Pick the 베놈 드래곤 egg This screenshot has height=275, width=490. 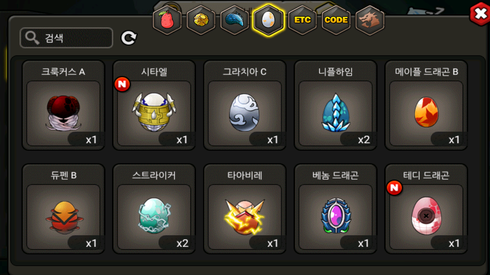click(x=335, y=209)
